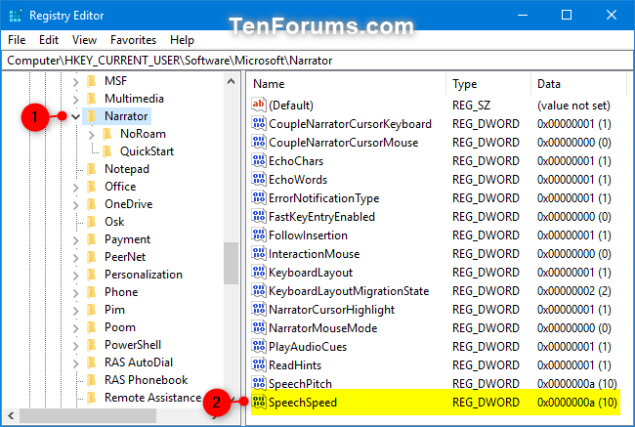Click the DWORD icon beside ReadHints

[259, 365]
